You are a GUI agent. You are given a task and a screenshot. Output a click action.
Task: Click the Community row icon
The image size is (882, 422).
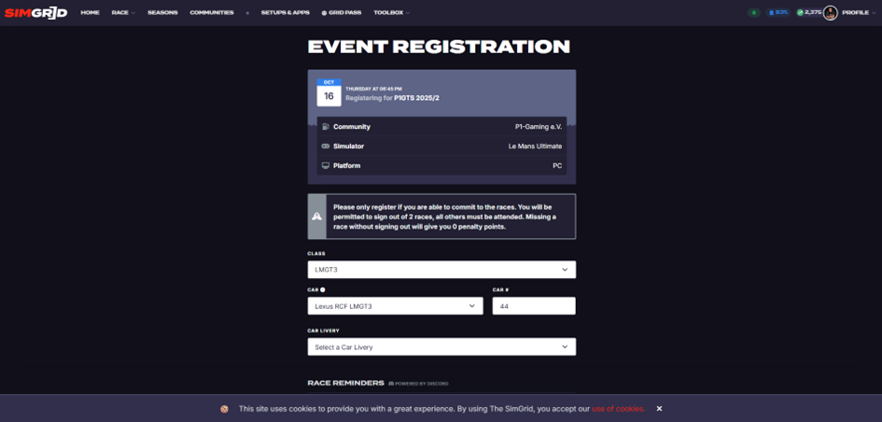[326, 127]
